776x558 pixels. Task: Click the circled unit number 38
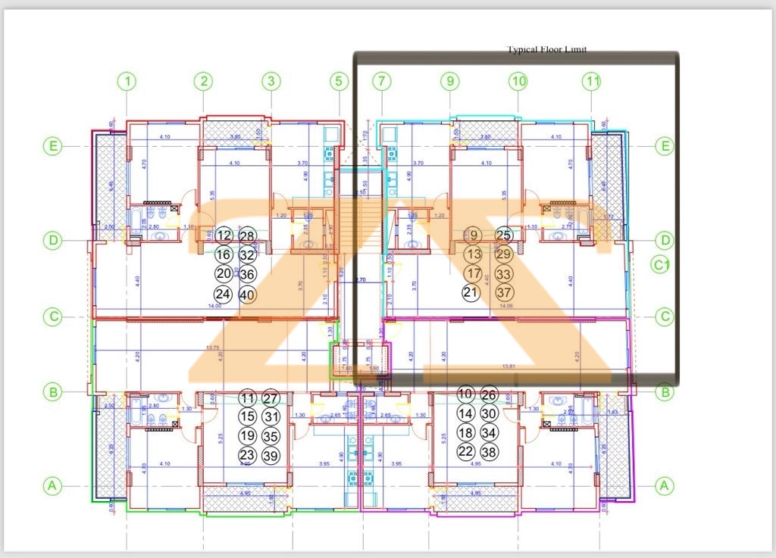[x=490, y=452]
